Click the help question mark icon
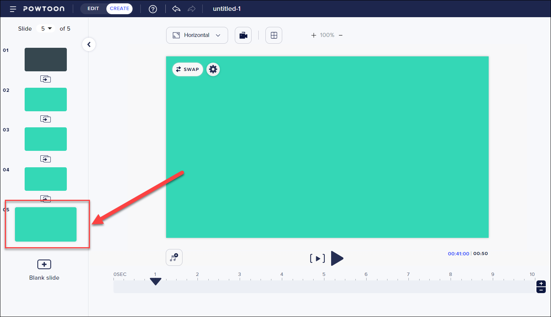The image size is (551, 317). pos(153,9)
